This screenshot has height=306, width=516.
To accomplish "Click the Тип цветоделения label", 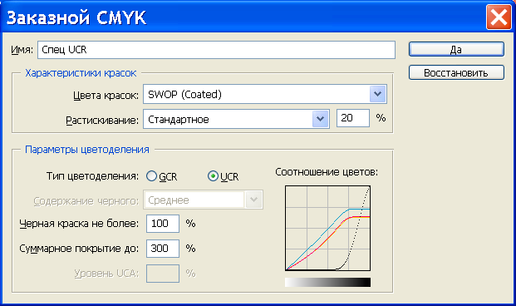I will pyautogui.click(x=92, y=176).
